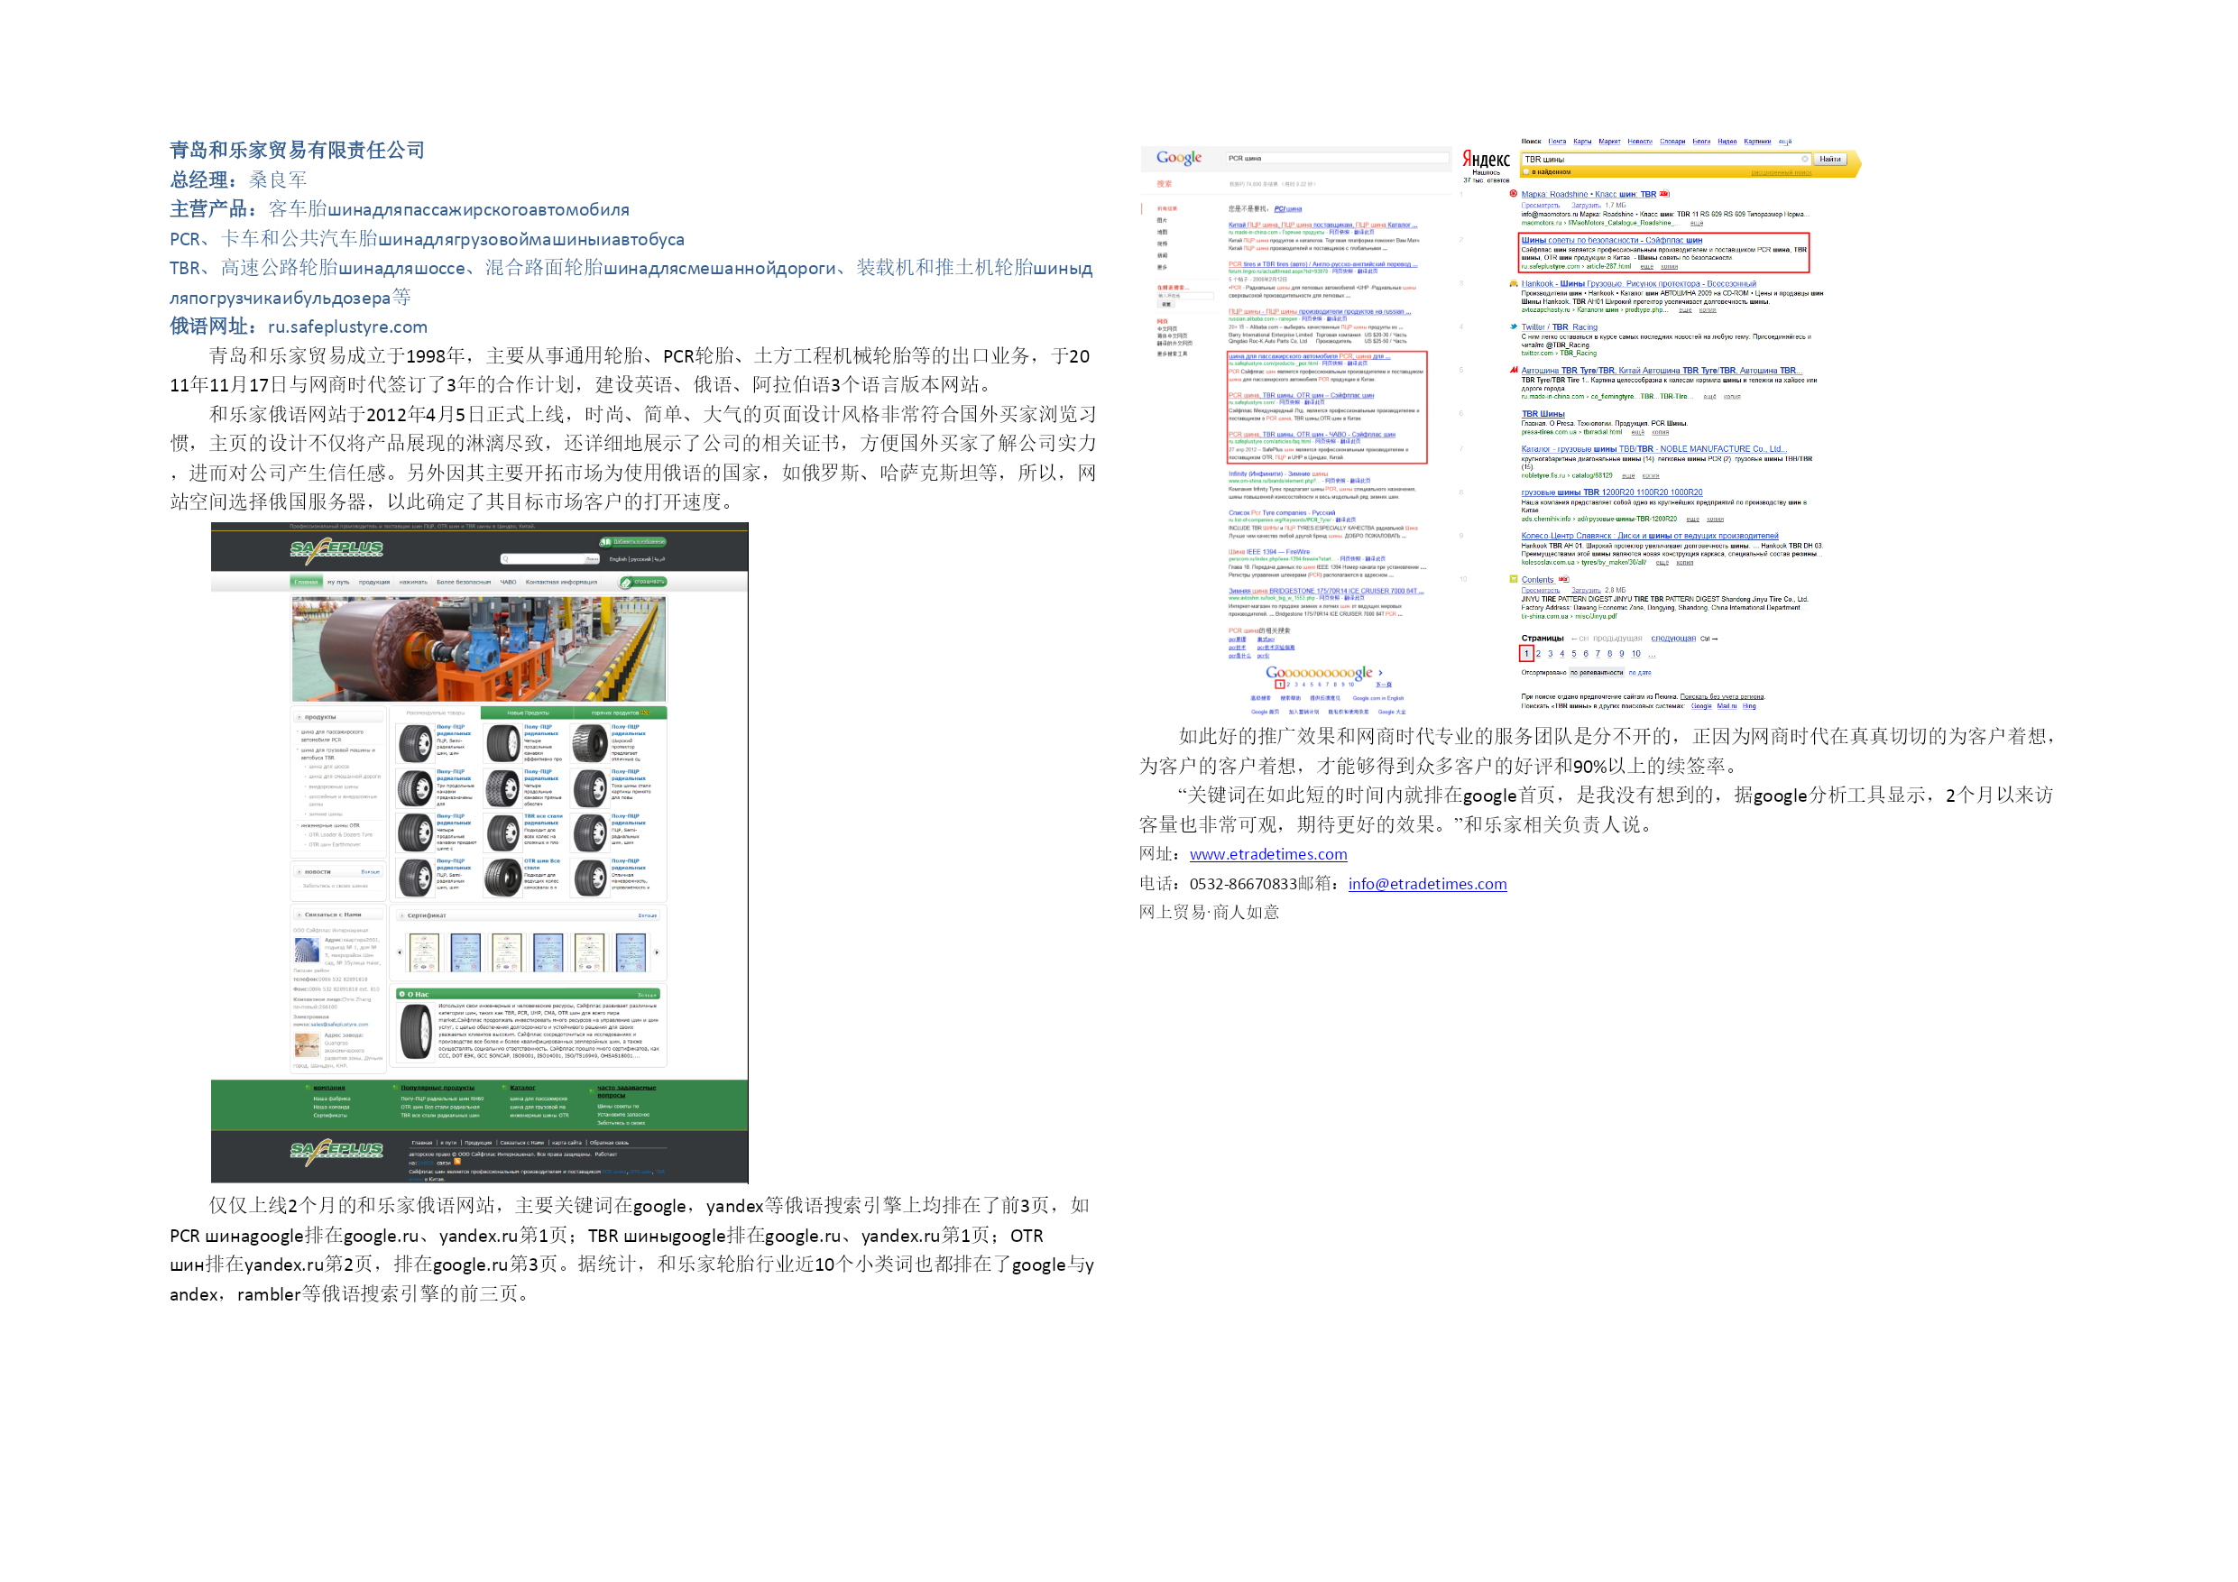Image resolution: width=2238 pixels, height=1582 pixels.
Task: Click the Russian site address ru.safeplustyre.com
Action: coord(348,327)
